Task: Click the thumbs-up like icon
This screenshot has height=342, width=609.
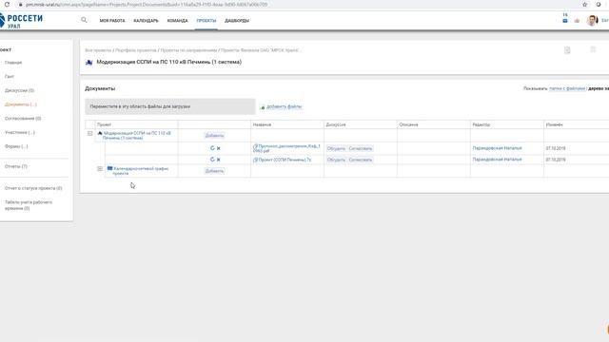Action: click(x=577, y=21)
